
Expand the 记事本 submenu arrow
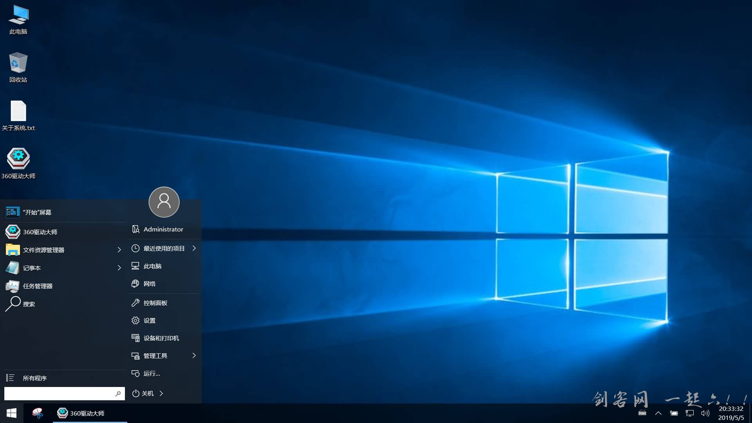tap(119, 268)
